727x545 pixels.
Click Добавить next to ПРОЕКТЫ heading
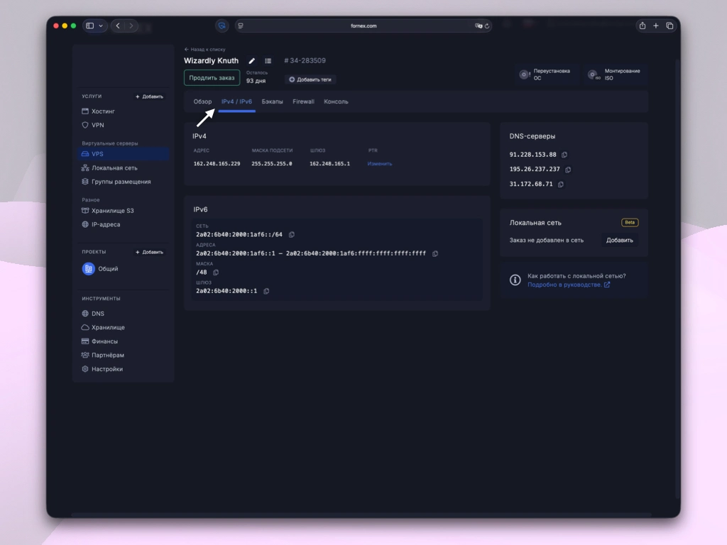tap(149, 252)
